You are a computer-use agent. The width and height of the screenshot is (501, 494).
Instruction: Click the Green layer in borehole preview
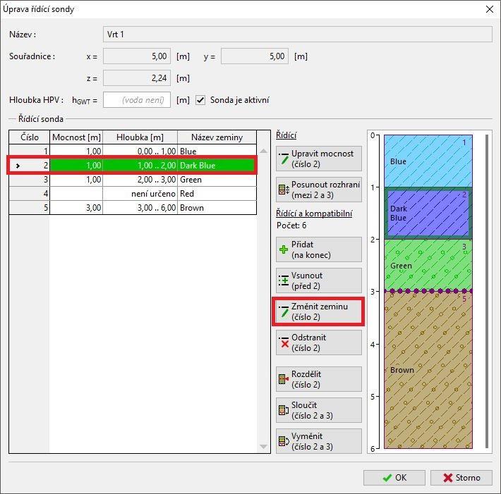click(x=428, y=265)
